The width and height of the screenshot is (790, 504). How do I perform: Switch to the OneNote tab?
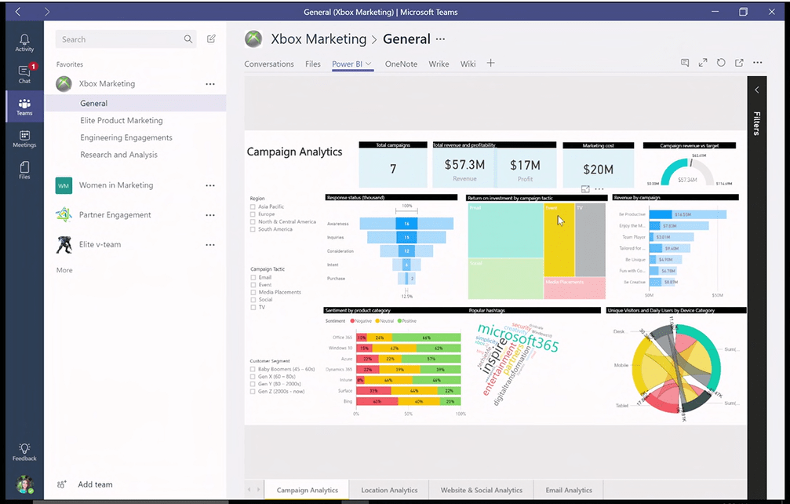(x=401, y=64)
